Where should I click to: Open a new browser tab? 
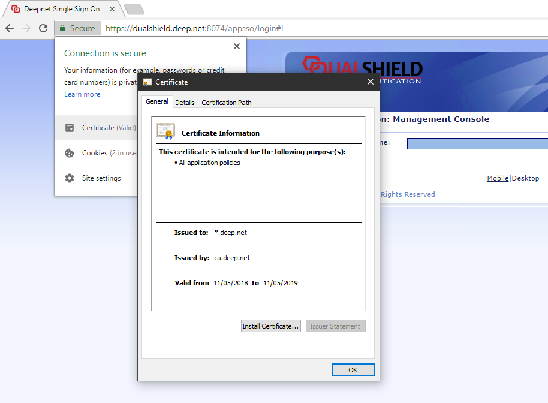134,10
